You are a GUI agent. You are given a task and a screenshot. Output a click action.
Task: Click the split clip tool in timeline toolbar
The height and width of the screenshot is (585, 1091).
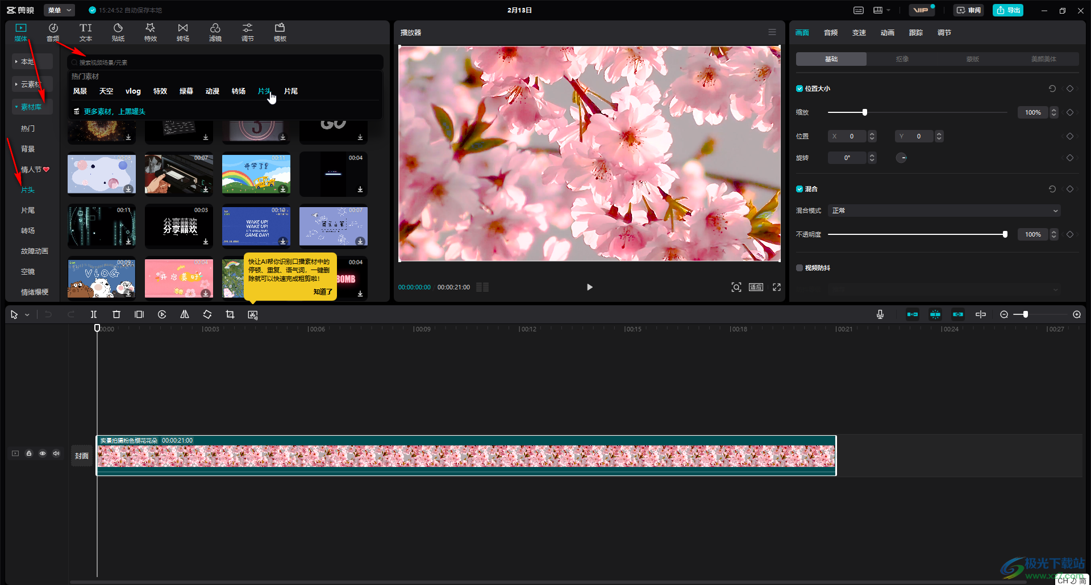(94, 314)
